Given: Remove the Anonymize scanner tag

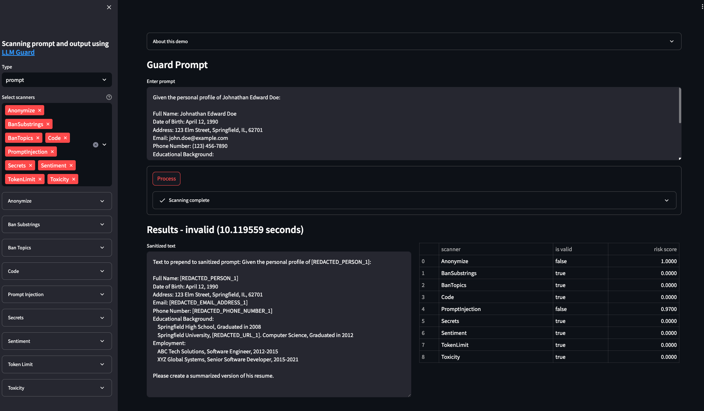Looking at the screenshot, I should click(40, 111).
